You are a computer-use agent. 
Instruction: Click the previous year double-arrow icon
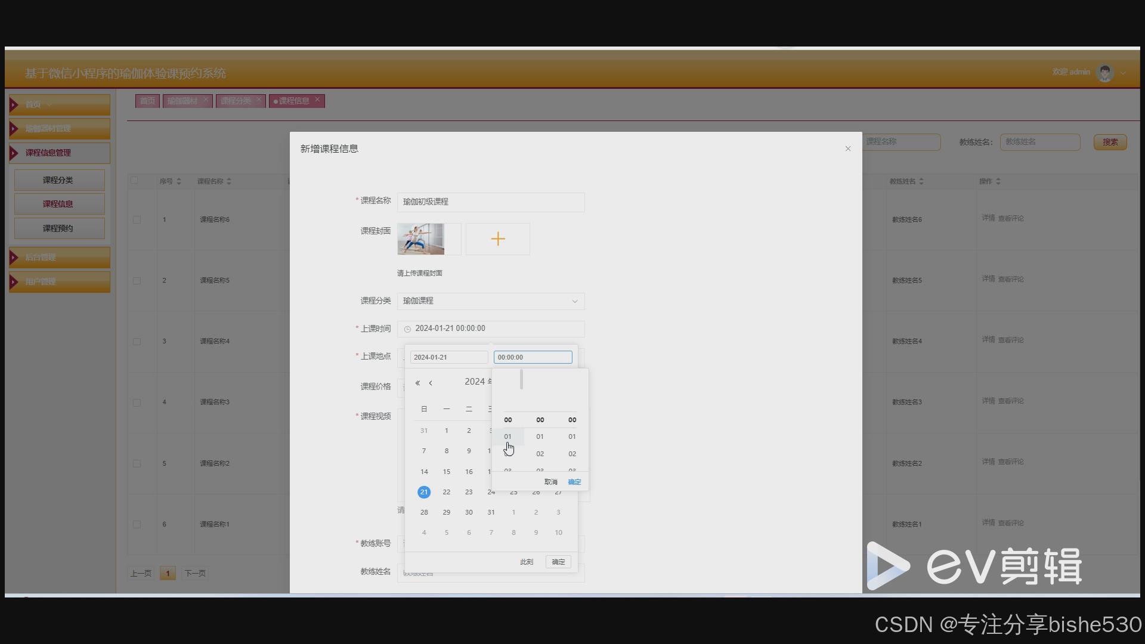pos(417,383)
